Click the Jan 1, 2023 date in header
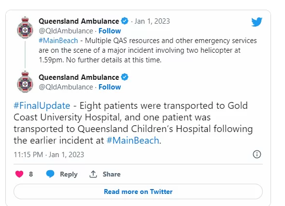This screenshot has width=285, height=206. point(152,21)
